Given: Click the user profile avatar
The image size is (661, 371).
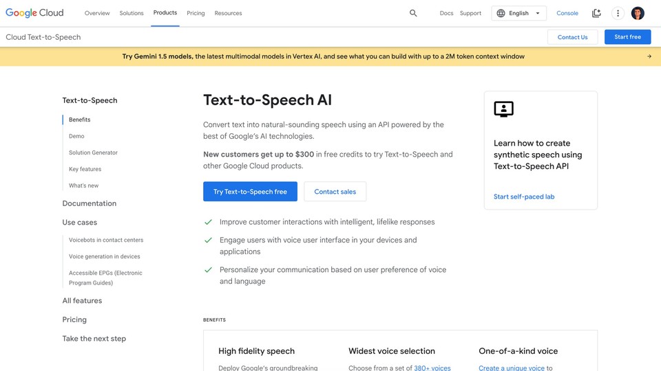Looking at the screenshot, I should click(x=638, y=13).
